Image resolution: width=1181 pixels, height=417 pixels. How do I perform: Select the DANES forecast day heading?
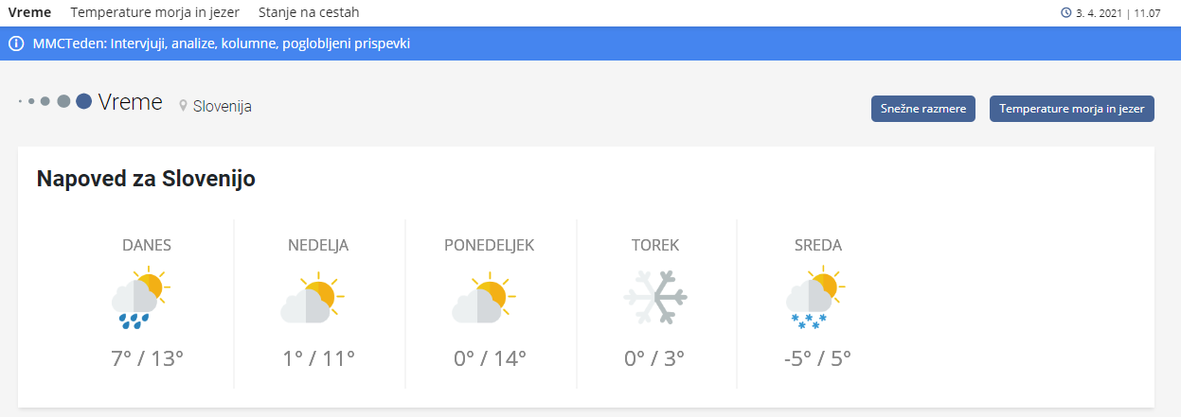(x=147, y=245)
